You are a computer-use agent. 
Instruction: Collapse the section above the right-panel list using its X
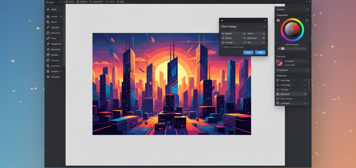308,70
